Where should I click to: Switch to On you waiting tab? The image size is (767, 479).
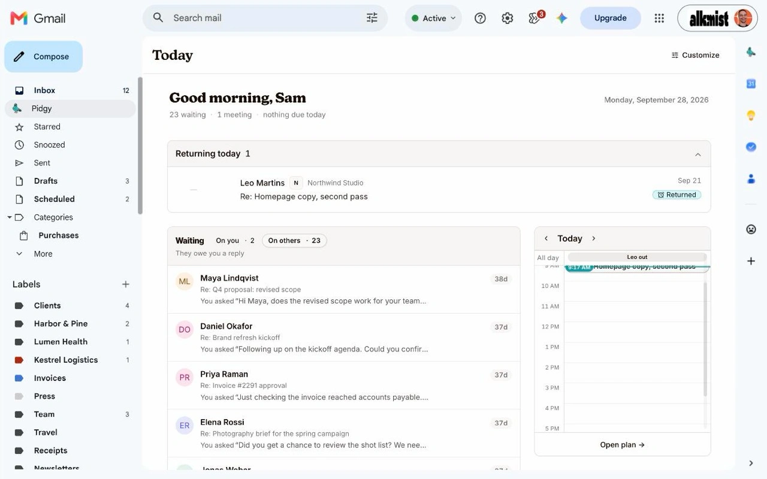coord(235,241)
